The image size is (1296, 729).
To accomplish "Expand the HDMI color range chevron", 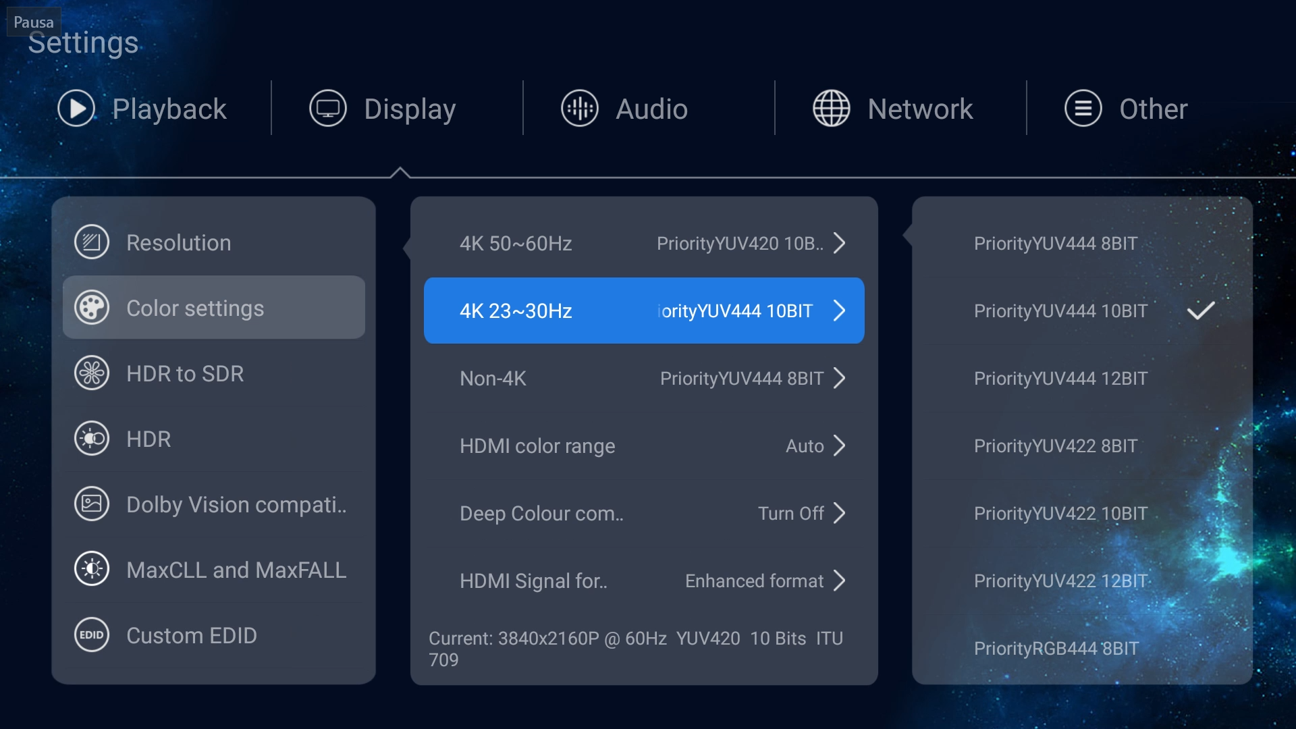I will [x=839, y=446].
